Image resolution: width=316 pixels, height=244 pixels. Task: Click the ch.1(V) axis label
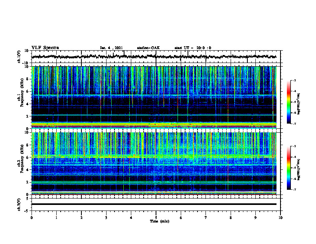tap(19, 57)
